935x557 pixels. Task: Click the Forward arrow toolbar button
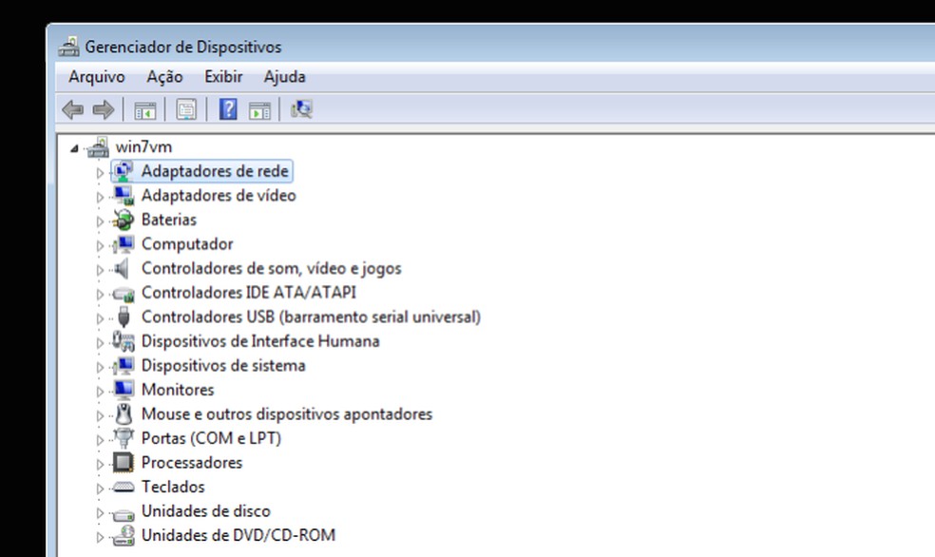104,109
